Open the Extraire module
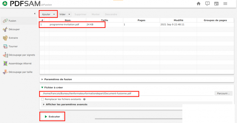This screenshot has height=123, width=237. (x=5, y=38)
